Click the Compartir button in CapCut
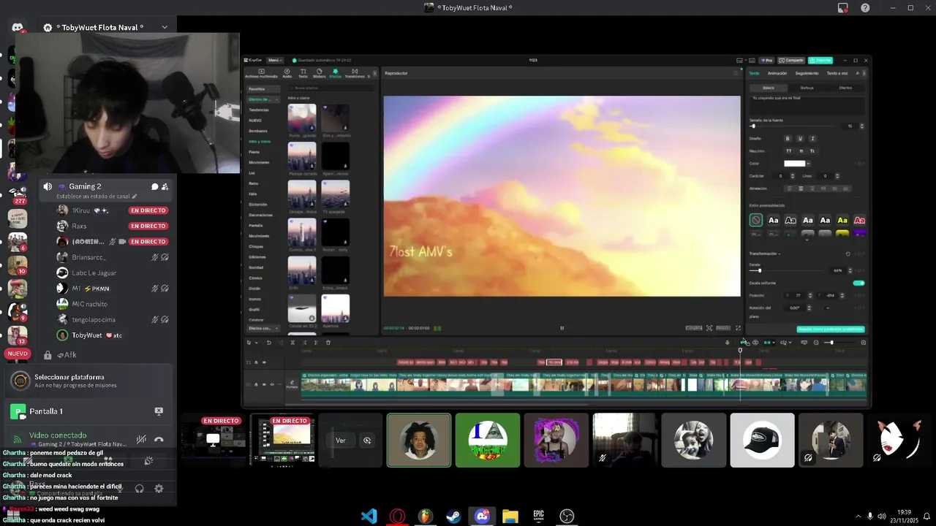This screenshot has width=936, height=526. 791,60
